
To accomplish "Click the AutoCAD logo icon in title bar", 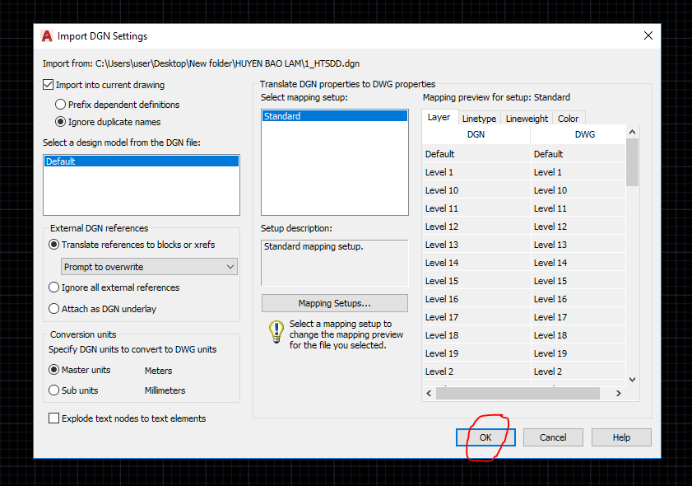I will (48, 36).
